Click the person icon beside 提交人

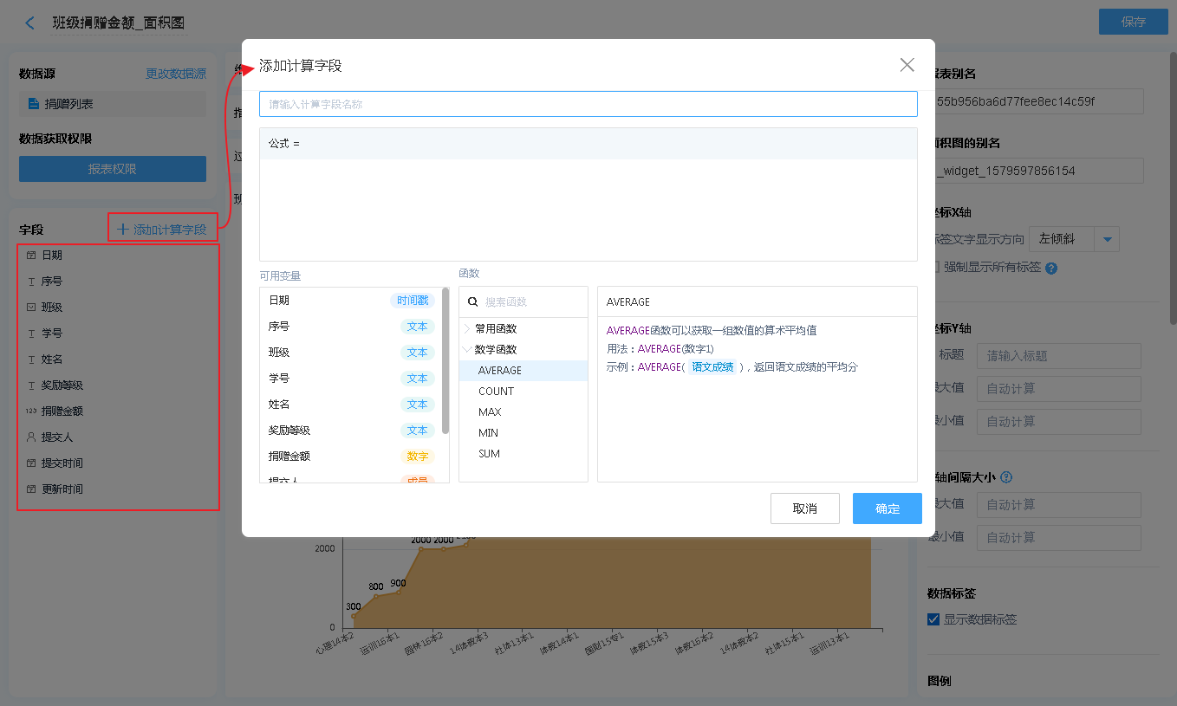(x=31, y=437)
